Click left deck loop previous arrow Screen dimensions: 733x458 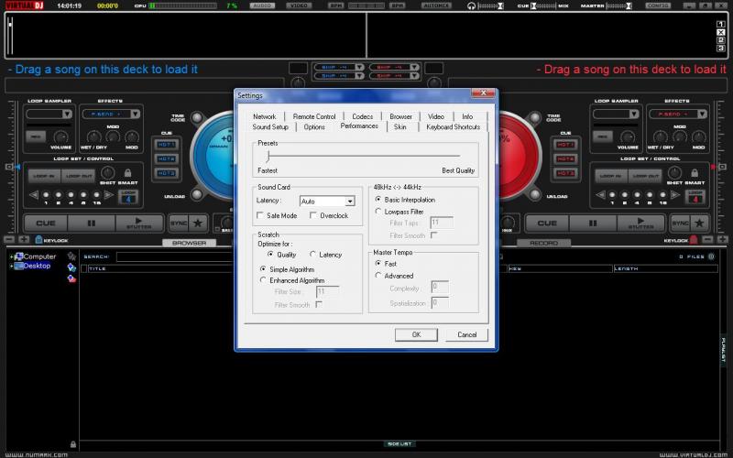[x=34, y=195]
